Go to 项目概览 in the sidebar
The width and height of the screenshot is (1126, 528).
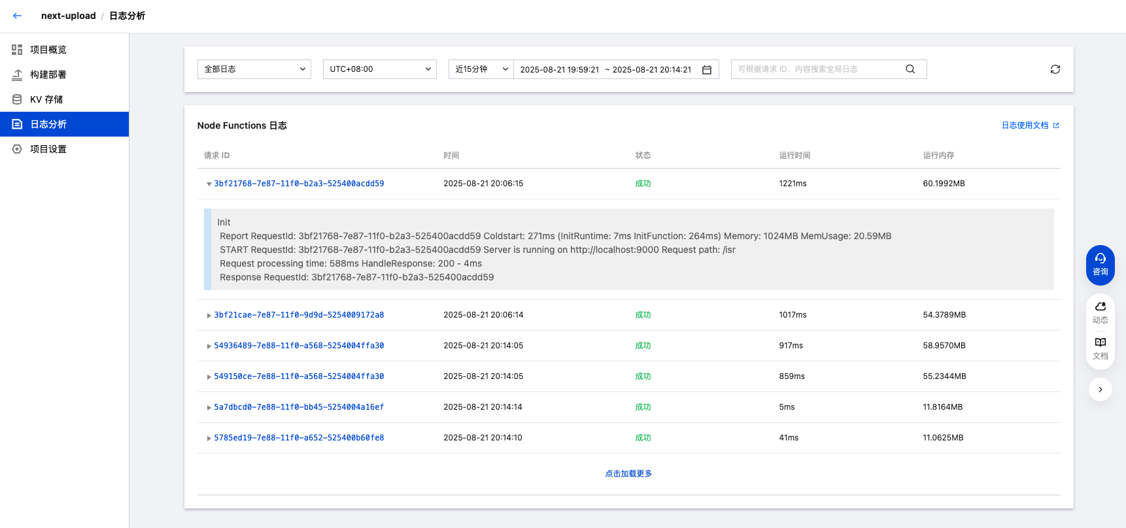48,50
